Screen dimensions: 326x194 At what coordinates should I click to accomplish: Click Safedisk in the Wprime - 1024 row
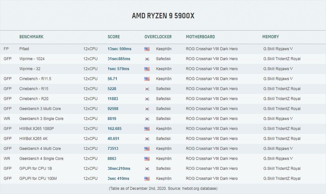pyautogui.click(x=163, y=59)
